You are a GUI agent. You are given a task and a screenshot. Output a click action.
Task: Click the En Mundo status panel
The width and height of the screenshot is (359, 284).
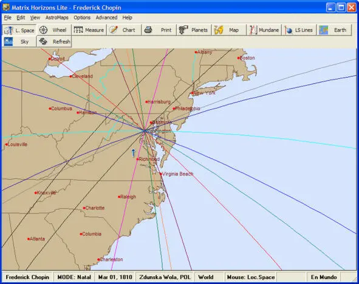click(x=324, y=277)
